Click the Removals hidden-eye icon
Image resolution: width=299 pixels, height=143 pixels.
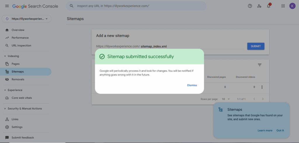(x=7, y=80)
